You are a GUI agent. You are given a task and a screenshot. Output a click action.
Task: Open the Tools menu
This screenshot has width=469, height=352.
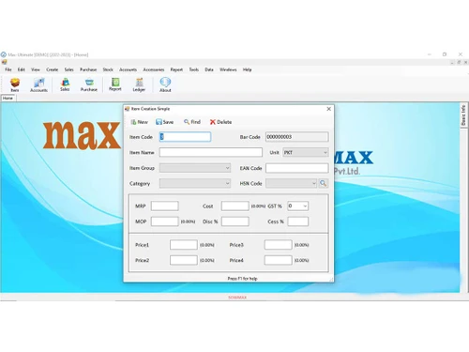pyautogui.click(x=194, y=69)
